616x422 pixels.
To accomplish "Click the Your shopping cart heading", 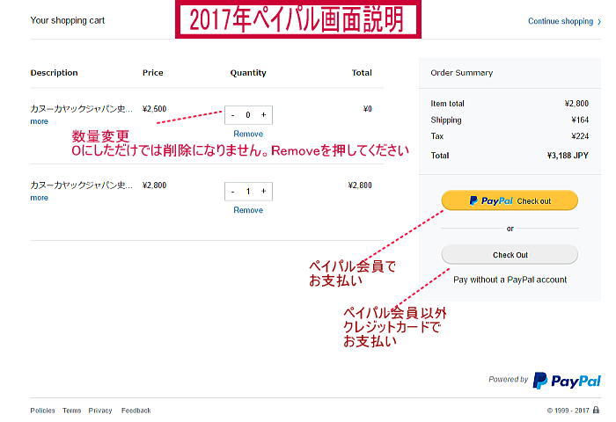I will (x=68, y=20).
